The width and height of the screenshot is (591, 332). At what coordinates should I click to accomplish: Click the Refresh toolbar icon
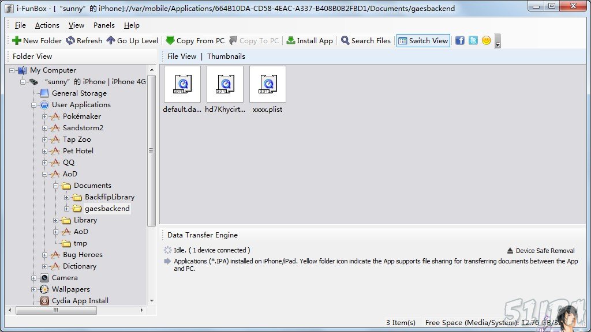point(70,41)
